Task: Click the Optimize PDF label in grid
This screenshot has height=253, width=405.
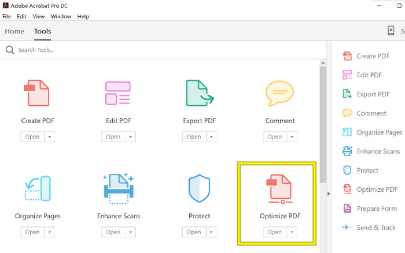Action: coord(280,216)
